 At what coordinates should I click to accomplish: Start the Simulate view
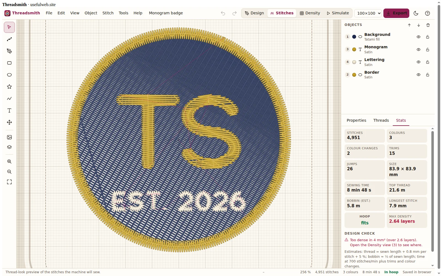point(338,13)
